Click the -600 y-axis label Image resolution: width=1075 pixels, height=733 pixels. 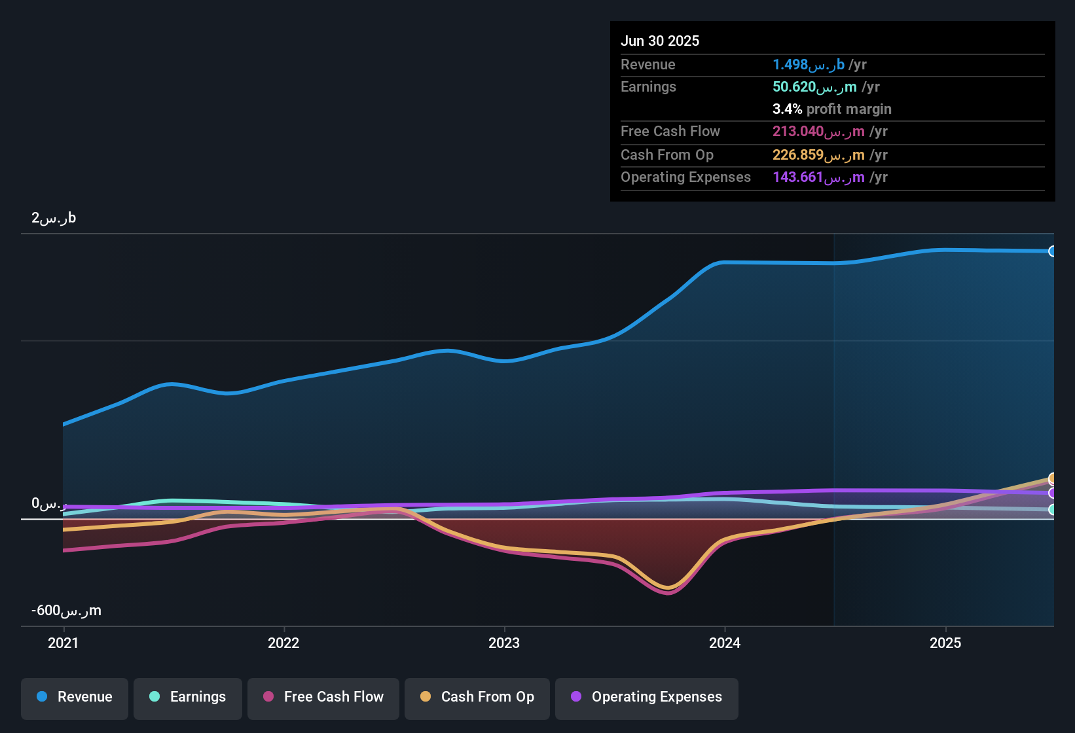[x=66, y=610]
